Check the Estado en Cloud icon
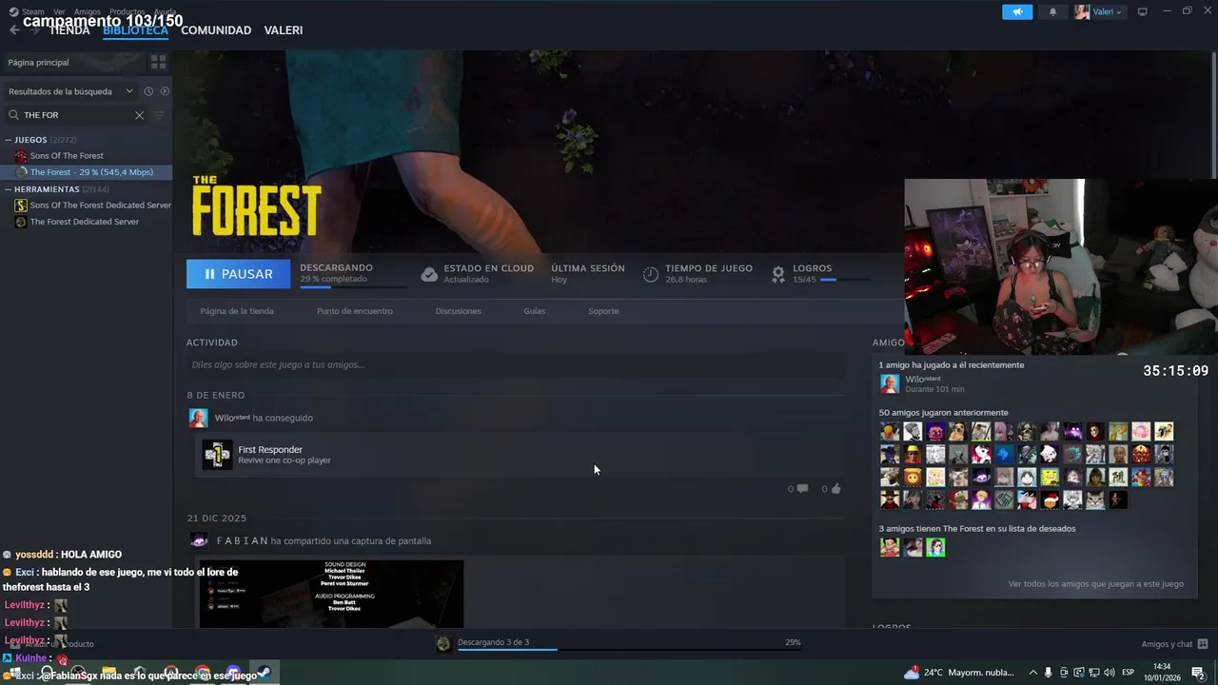 pyautogui.click(x=429, y=274)
